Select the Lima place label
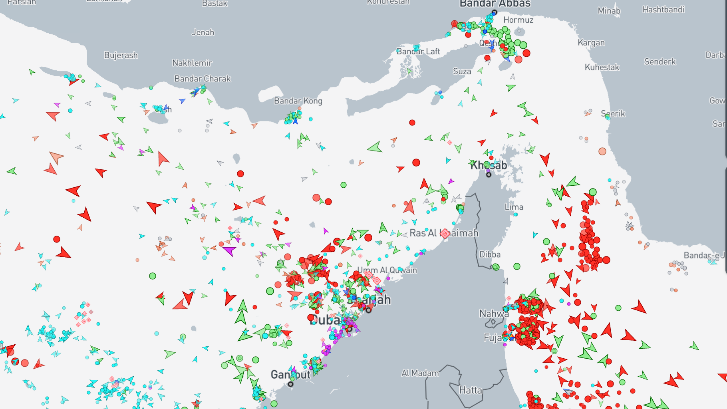 pos(514,207)
